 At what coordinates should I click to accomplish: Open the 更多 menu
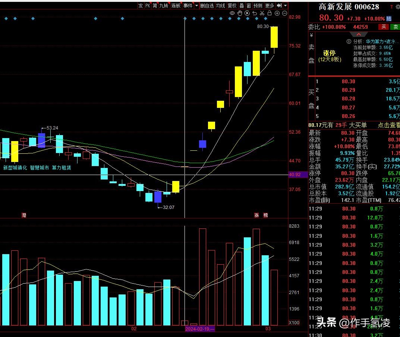pyautogui.click(x=269, y=6)
